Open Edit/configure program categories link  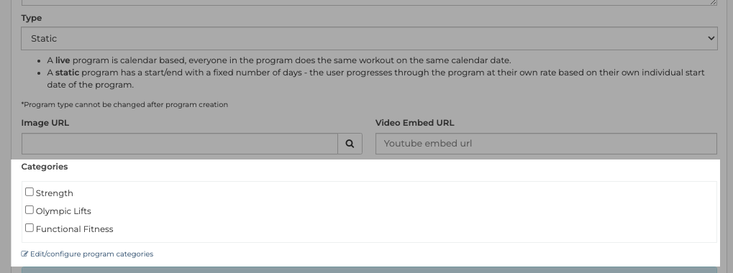coord(88,254)
